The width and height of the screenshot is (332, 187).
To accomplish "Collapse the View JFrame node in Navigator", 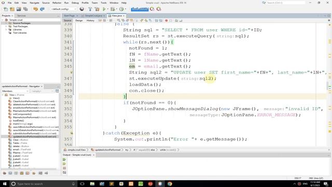I will coord(3,95).
